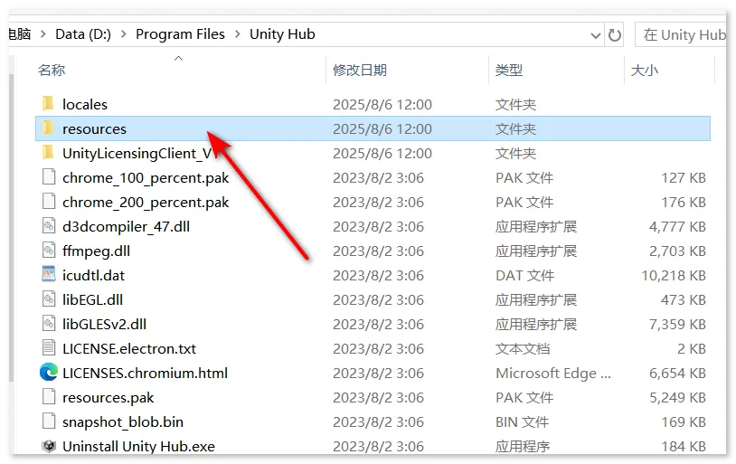This screenshot has height=464, width=736.
Task: Click 6,654 KB size value
Action: [677, 373]
